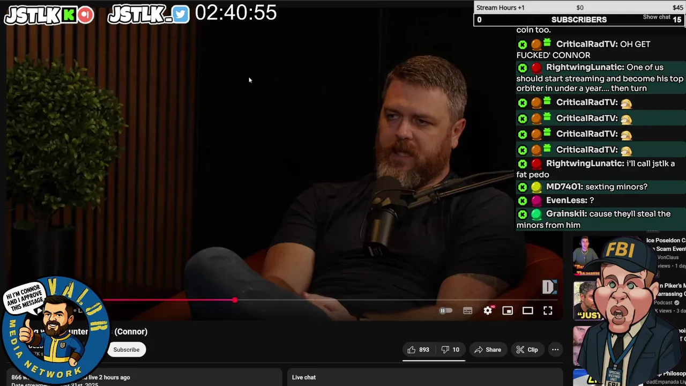The height and width of the screenshot is (386, 686).
Task: Click the red Kick record icon beside JSTLK
Action: [85, 14]
